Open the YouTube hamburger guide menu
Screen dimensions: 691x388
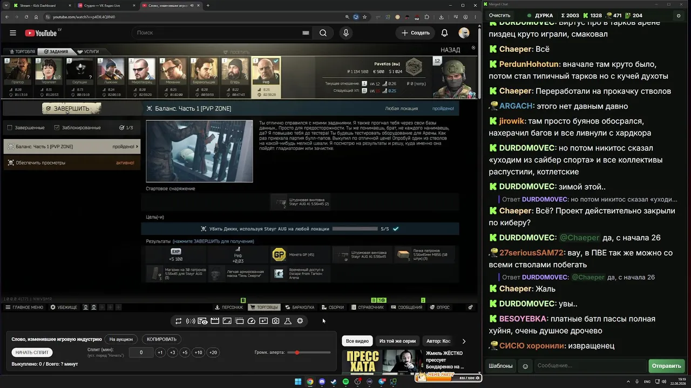tap(13, 33)
